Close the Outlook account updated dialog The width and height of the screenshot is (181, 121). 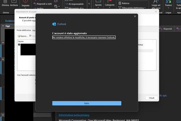point(135,17)
